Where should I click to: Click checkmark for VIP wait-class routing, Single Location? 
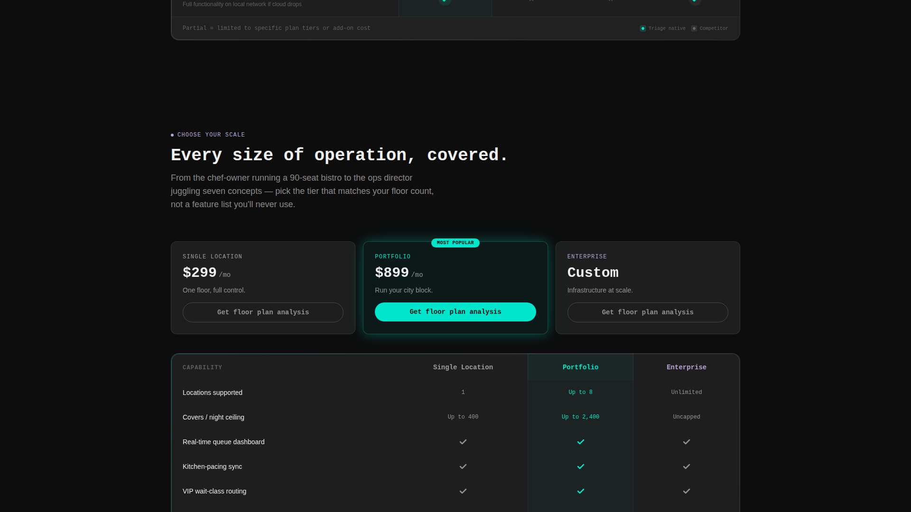click(x=463, y=491)
